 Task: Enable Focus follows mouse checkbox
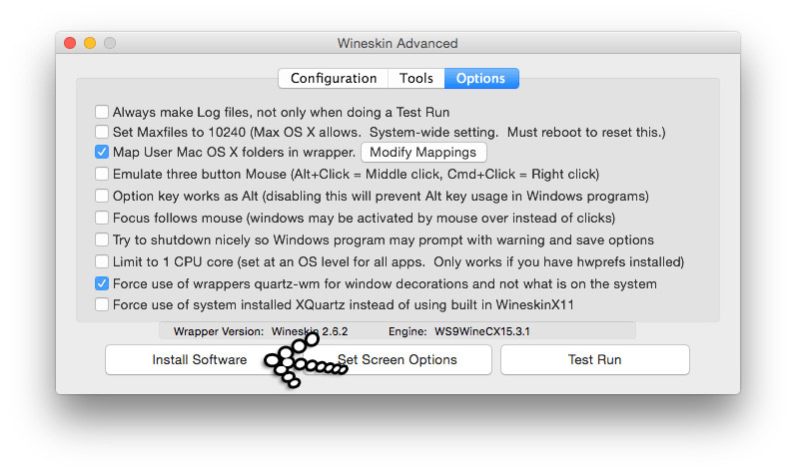(x=102, y=218)
